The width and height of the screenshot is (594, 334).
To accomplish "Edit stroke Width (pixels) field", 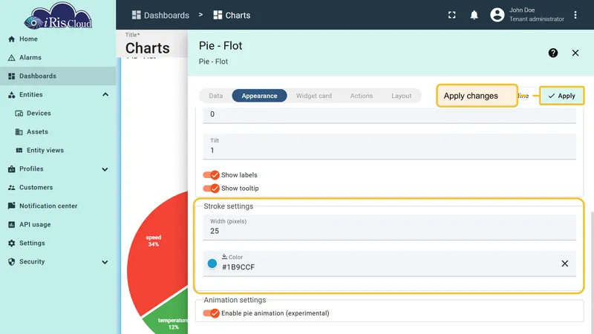I will [x=389, y=227].
